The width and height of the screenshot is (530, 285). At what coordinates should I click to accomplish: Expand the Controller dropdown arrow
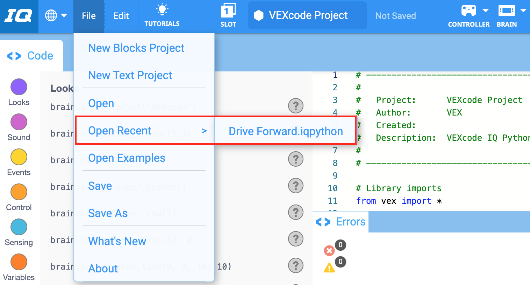click(x=486, y=11)
